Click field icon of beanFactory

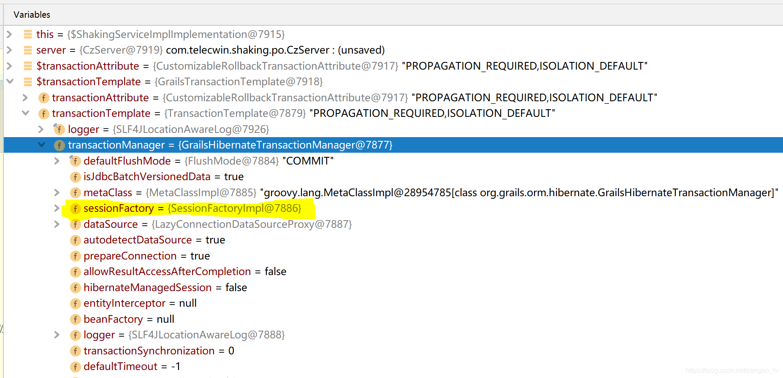click(75, 319)
